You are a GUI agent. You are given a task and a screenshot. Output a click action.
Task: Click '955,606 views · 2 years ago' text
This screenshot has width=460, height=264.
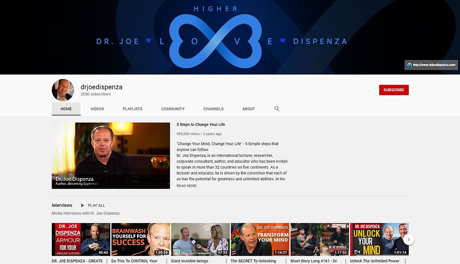[199, 134]
